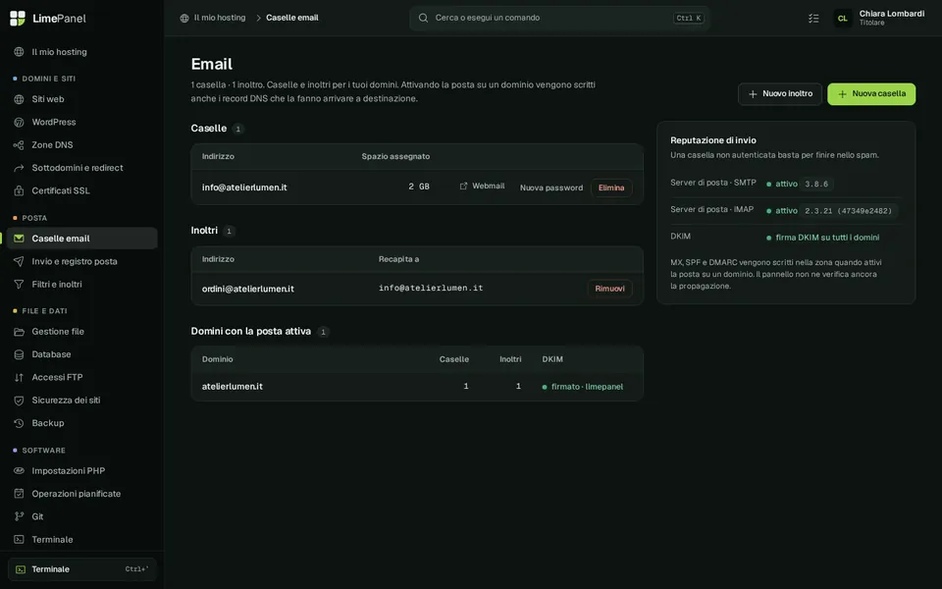Click the shield icon for Sicurezza dei siti

(x=19, y=401)
